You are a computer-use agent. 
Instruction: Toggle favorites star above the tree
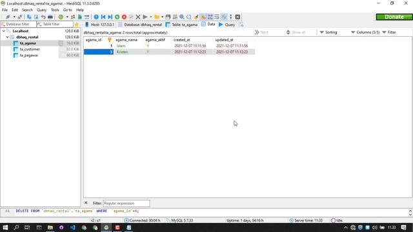[77, 24]
